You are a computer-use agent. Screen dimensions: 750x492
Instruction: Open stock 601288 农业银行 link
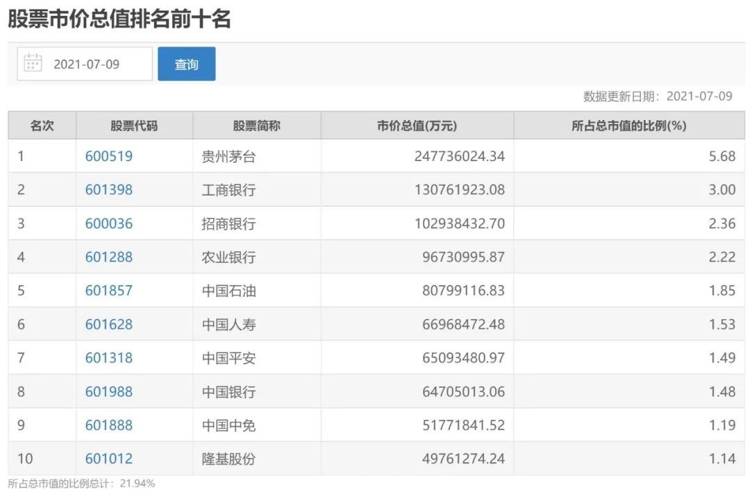(108, 257)
